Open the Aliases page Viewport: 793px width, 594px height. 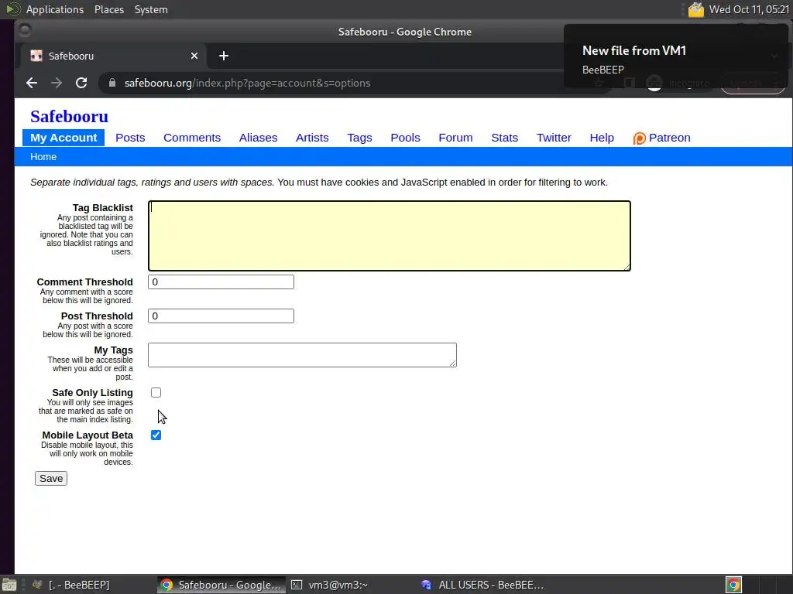tap(258, 138)
